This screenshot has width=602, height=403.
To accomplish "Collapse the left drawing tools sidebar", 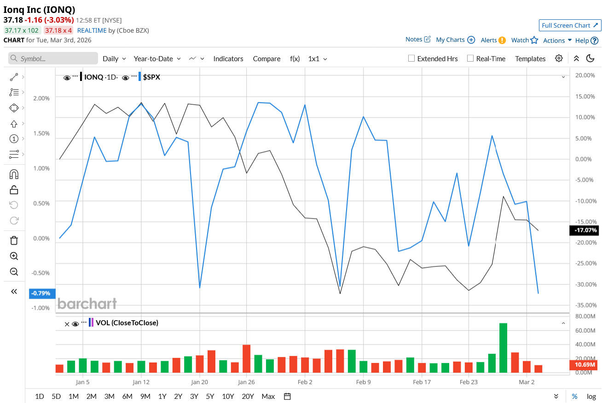I will coord(14,291).
